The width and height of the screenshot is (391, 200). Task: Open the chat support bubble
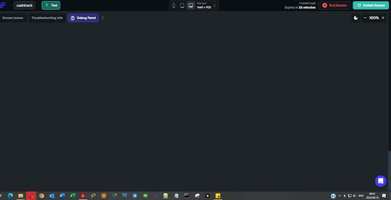380,181
